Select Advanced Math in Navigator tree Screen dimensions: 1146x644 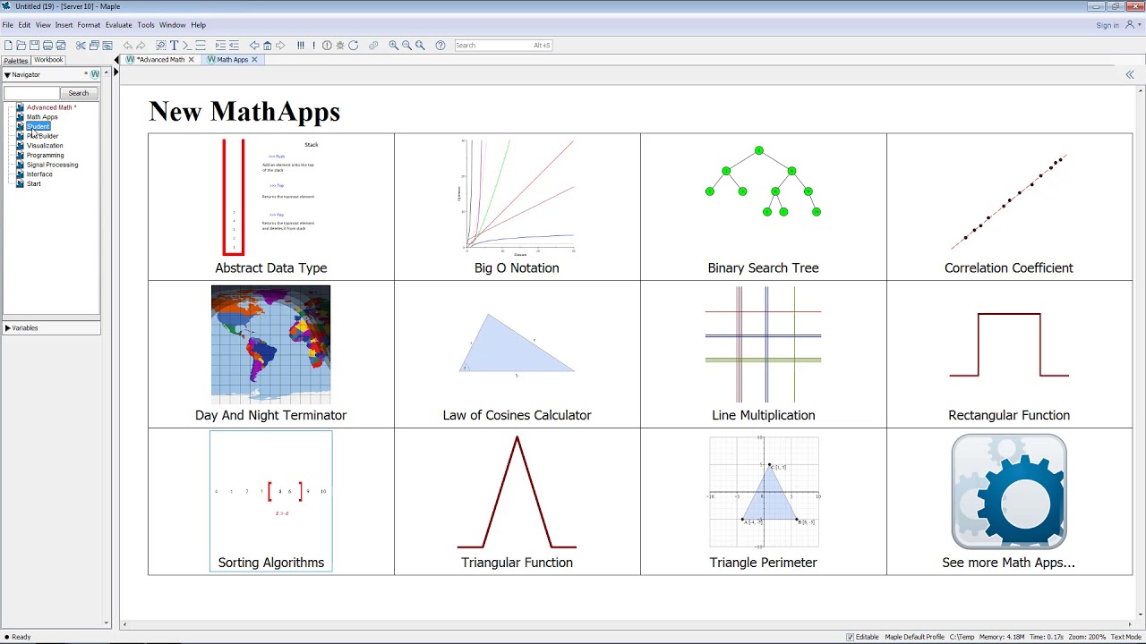click(x=51, y=107)
